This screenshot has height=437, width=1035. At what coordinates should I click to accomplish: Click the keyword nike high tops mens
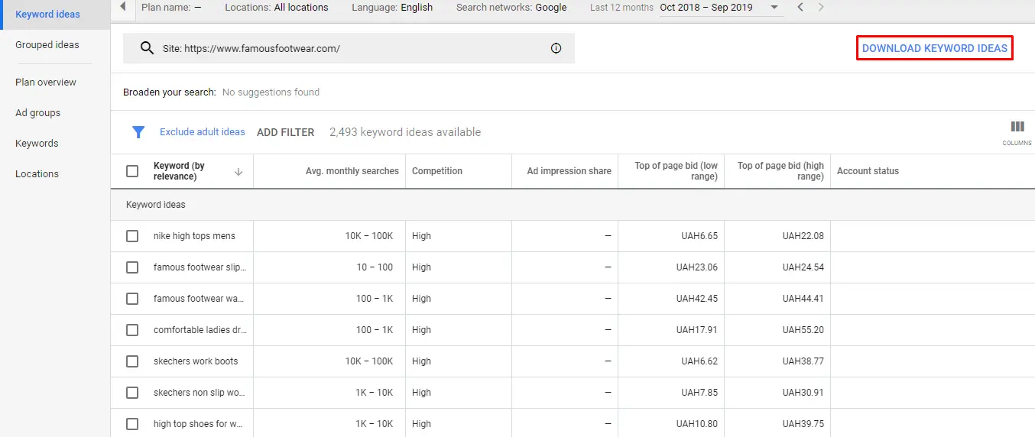[x=194, y=236]
